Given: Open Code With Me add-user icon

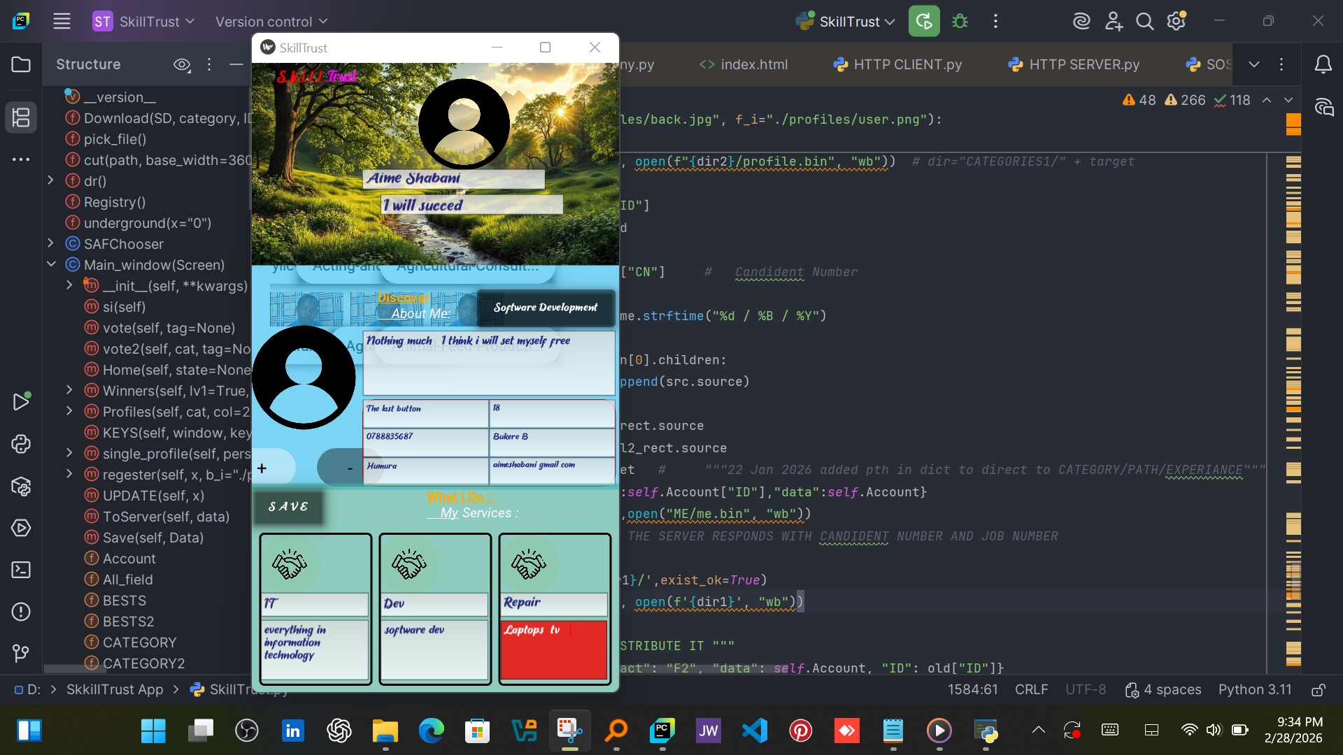Looking at the screenshot, I should point(1114,22).
